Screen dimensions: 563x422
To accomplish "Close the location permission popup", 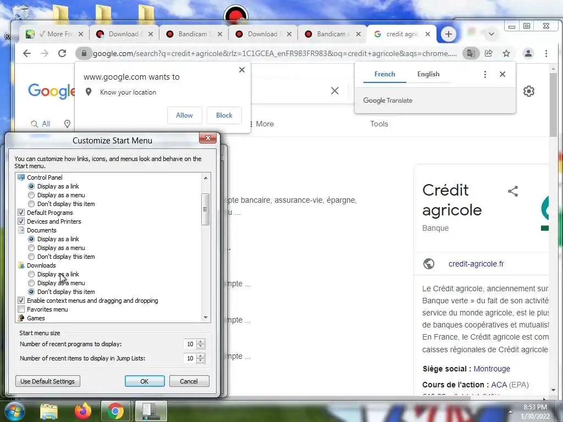I will click(x=242, y=70).
